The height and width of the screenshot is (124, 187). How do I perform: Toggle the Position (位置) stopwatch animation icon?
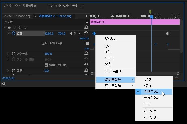point(13,33)
